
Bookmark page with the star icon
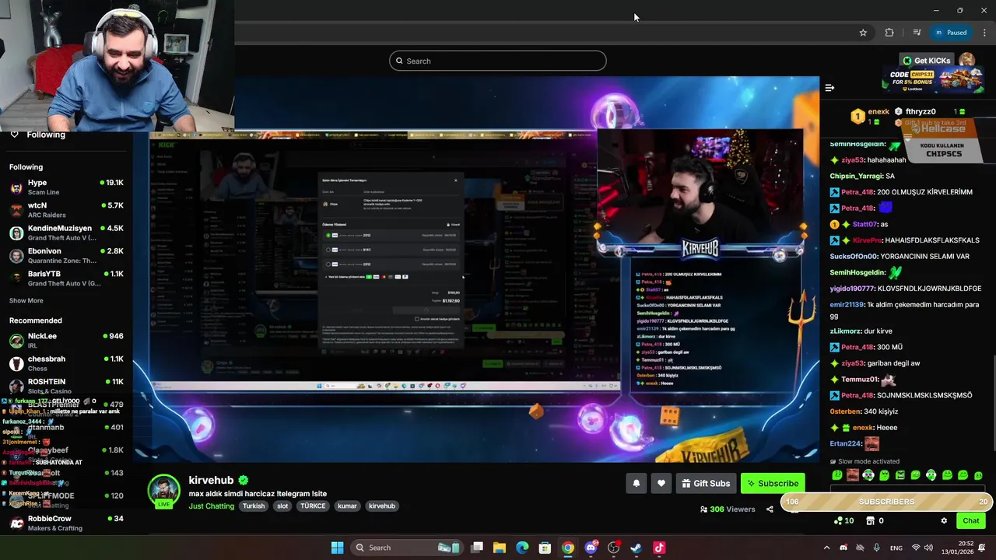pyautogui.click(x=863, y=33)
